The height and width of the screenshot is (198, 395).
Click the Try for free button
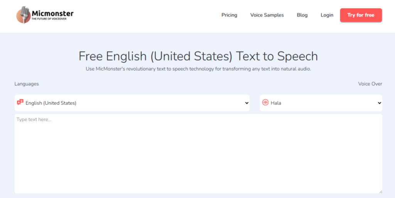point(361,15)
